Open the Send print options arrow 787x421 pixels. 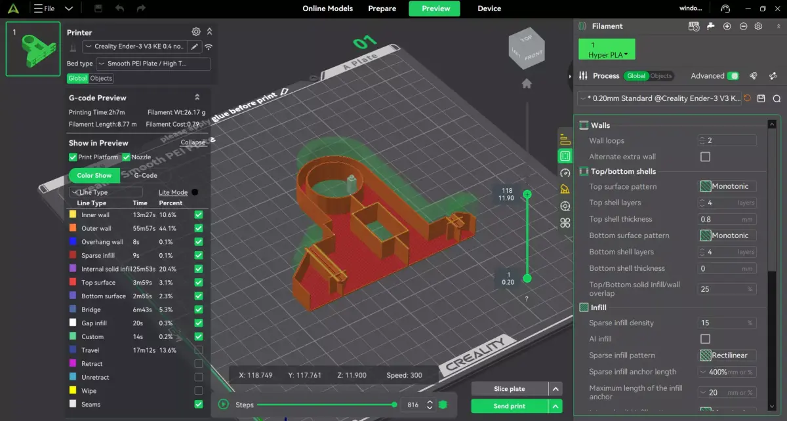555,406
